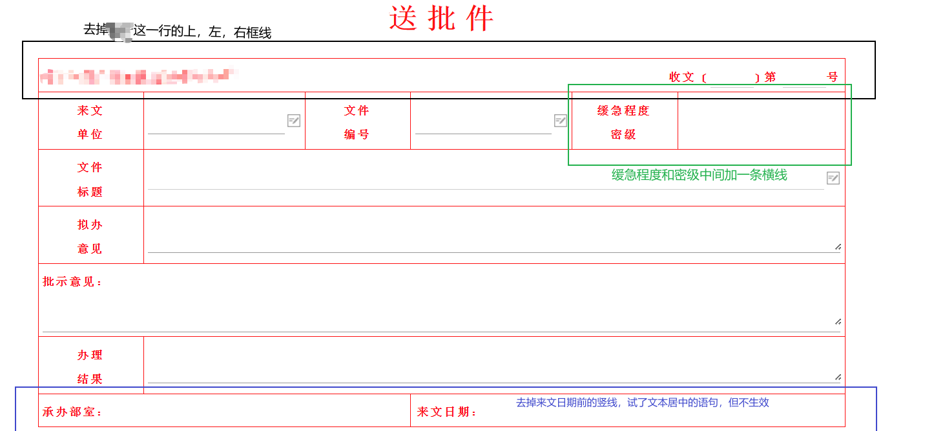Click the 来文日期： label

coord(447,412)
